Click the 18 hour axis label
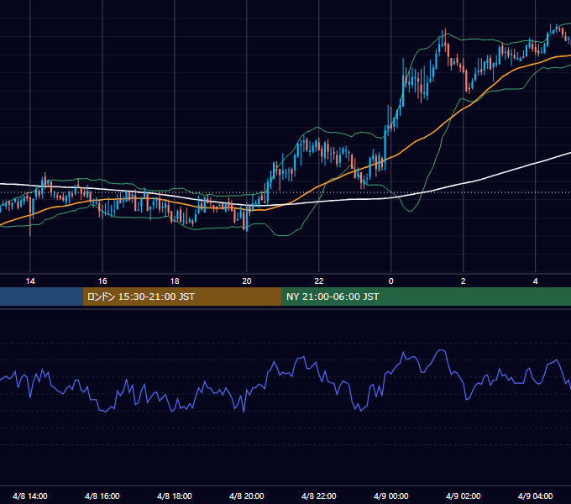This screenshot has width=571, height=504. coord(175,281)
